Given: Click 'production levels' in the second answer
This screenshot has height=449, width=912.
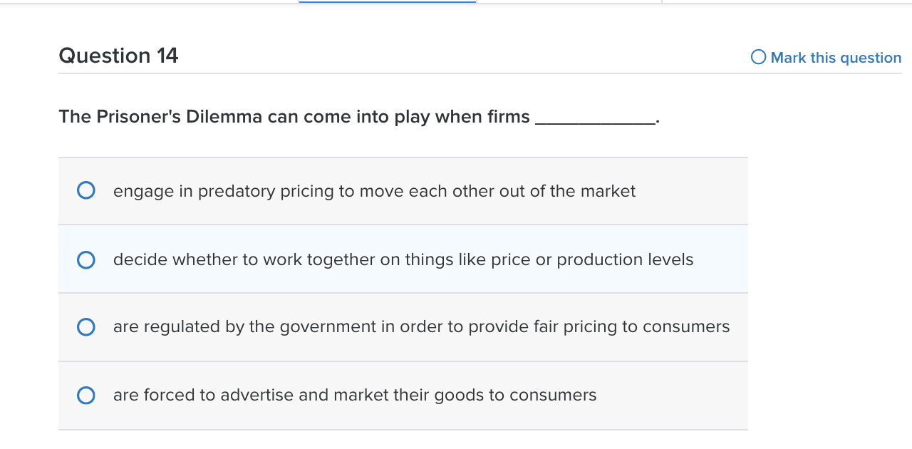Looking at the screenshot, I should (x=625, y=259).
